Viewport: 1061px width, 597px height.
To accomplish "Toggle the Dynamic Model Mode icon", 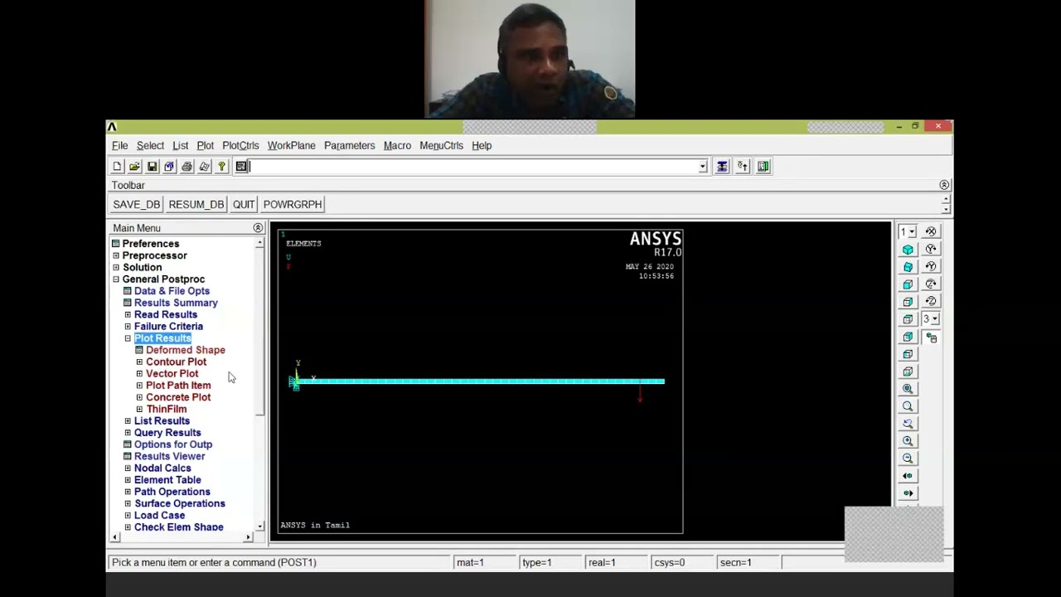I will (931, 337).
